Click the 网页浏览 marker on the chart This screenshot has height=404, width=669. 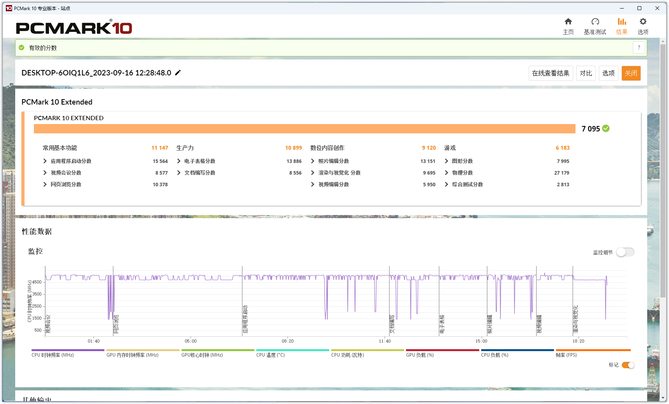tap(116, 324)
